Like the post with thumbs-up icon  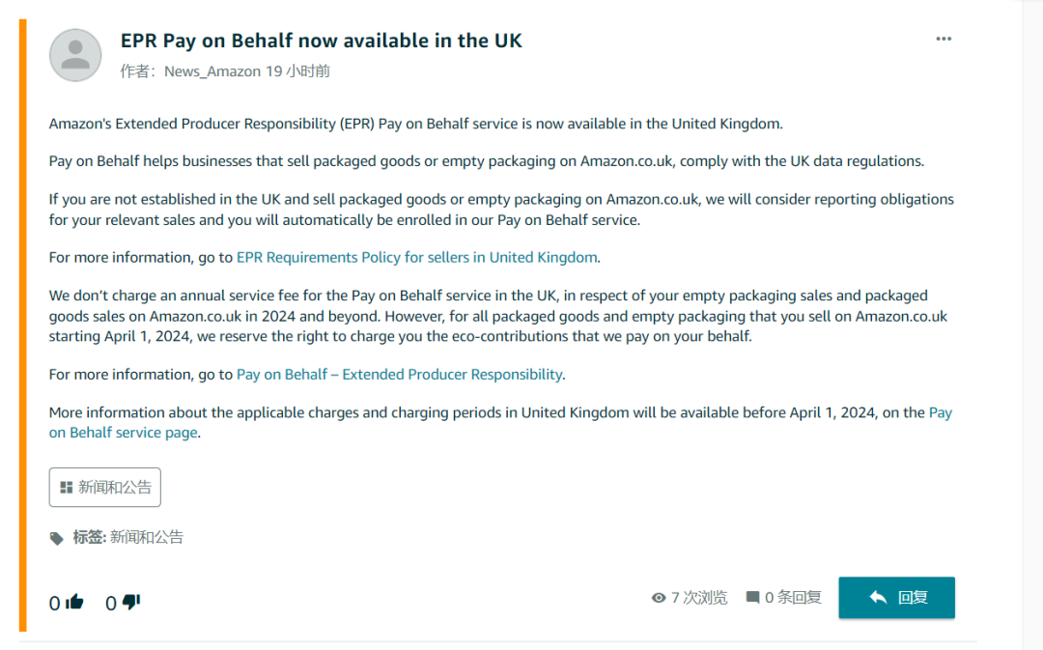click(75, 602)
